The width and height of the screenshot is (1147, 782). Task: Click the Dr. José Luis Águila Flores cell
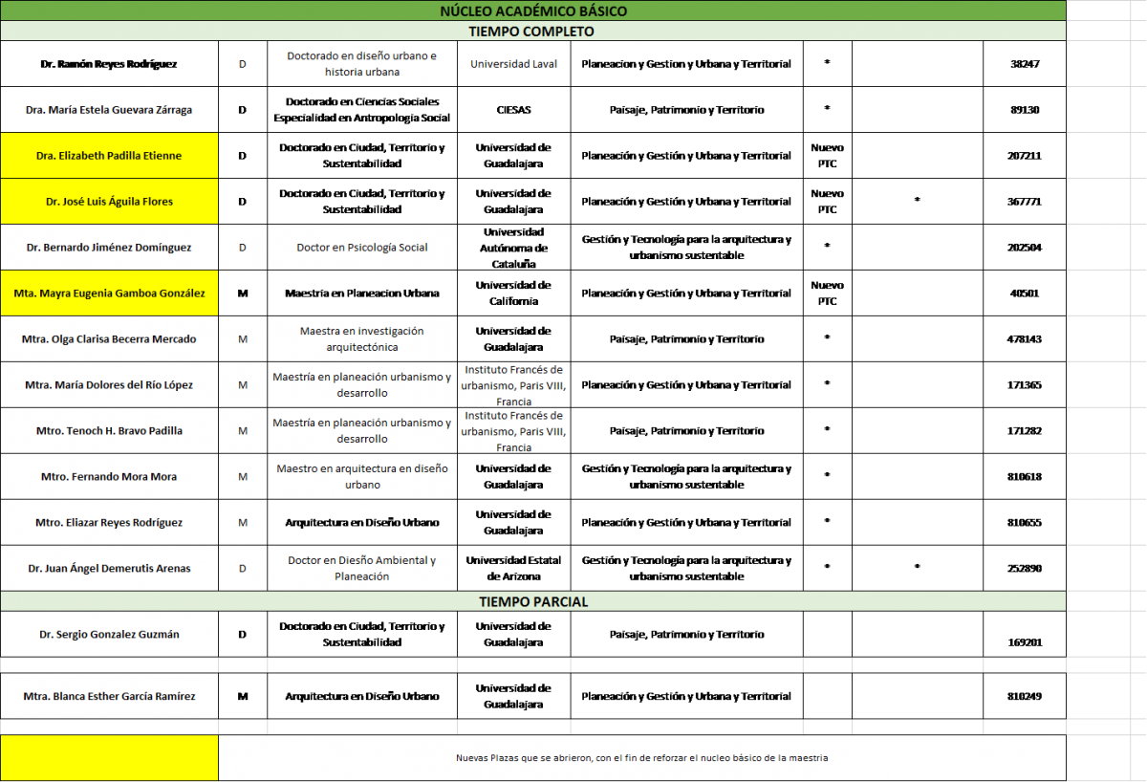pyautogui.click(x=109, y=202)
